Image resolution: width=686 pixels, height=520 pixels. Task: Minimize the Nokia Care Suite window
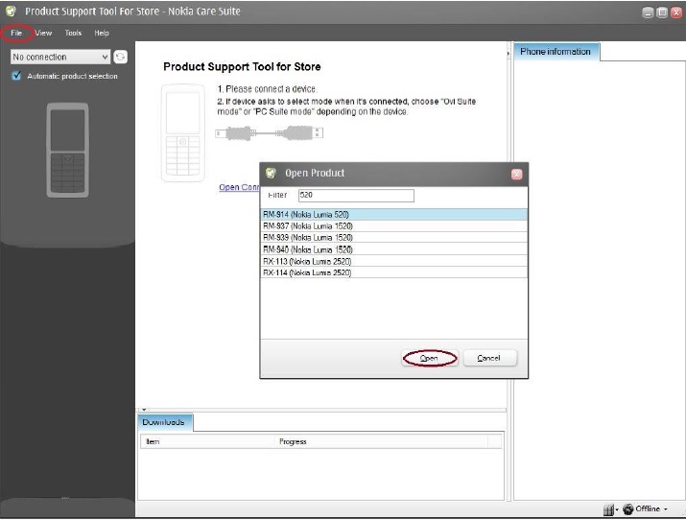coord(648,12)
